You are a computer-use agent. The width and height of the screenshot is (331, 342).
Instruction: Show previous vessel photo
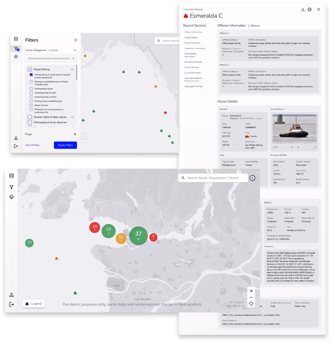pyautogui.click(x=292, y=148)
